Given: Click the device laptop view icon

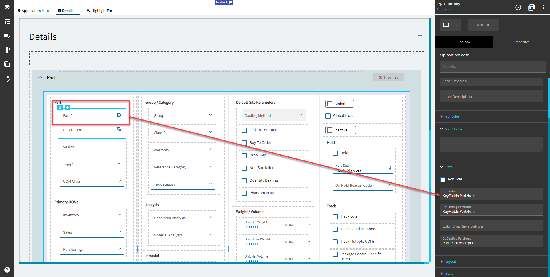Looking at the screenshot, I should (x=446, y=25).
